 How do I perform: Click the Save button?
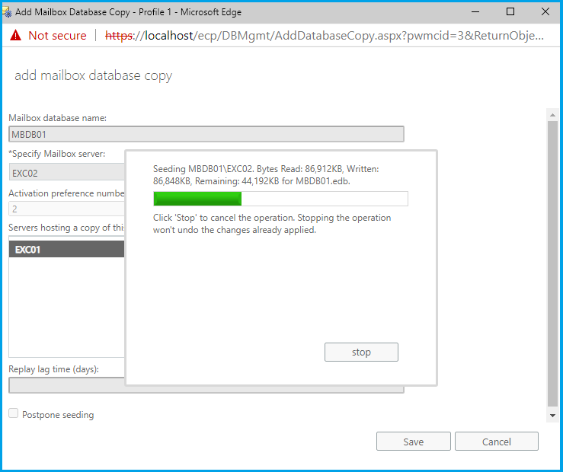(413, 442)
